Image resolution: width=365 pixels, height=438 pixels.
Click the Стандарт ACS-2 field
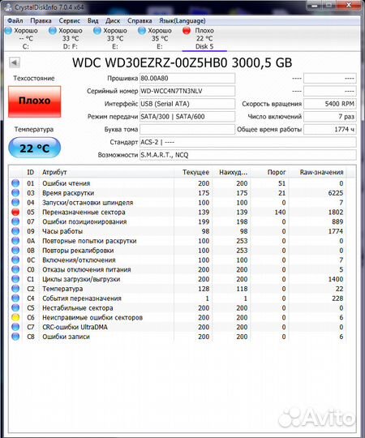tap(248, 142)
